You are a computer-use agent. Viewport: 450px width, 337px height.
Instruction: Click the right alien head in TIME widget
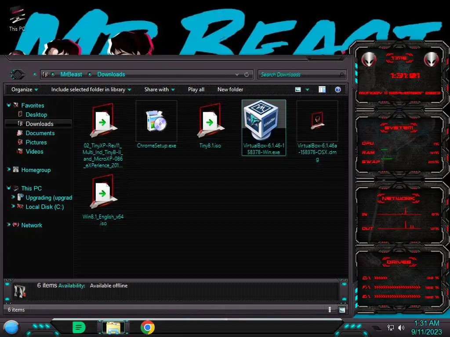(431, 60)
